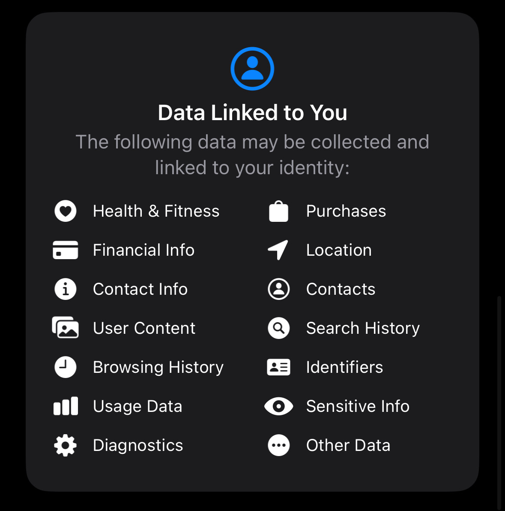
Task: Click the Sensitive Info eye icon
Action: [x=279, y=406]
